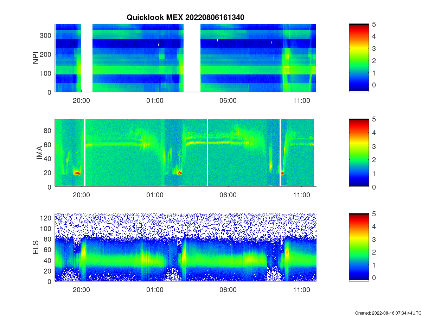
Task: Click the 60 tick on ELS axis
Action: 48,250
